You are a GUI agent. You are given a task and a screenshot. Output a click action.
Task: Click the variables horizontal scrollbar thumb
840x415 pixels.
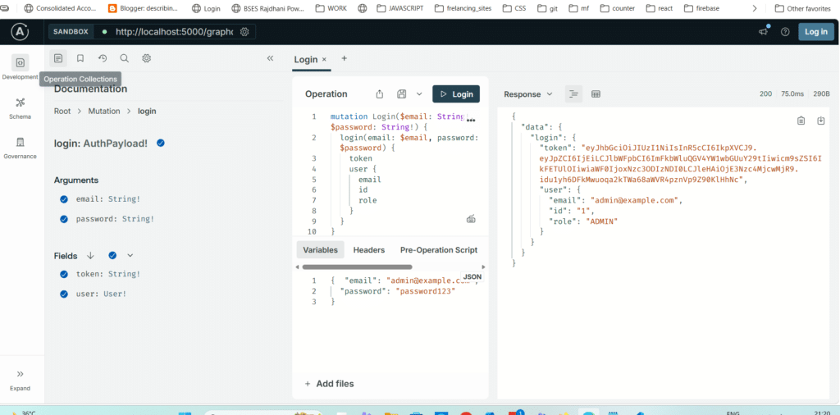[358, 267]
